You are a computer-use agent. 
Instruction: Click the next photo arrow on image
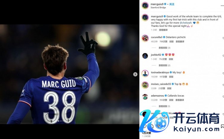point(135,74)
